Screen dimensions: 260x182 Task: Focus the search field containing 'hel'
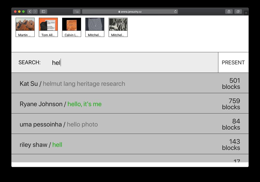click(x=130, y=62)
